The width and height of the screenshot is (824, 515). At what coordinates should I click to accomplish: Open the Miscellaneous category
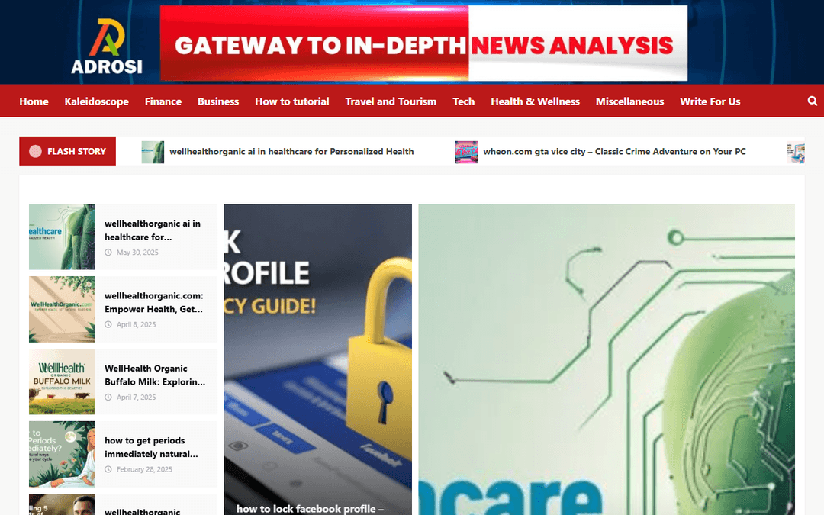tap(629, 101)
